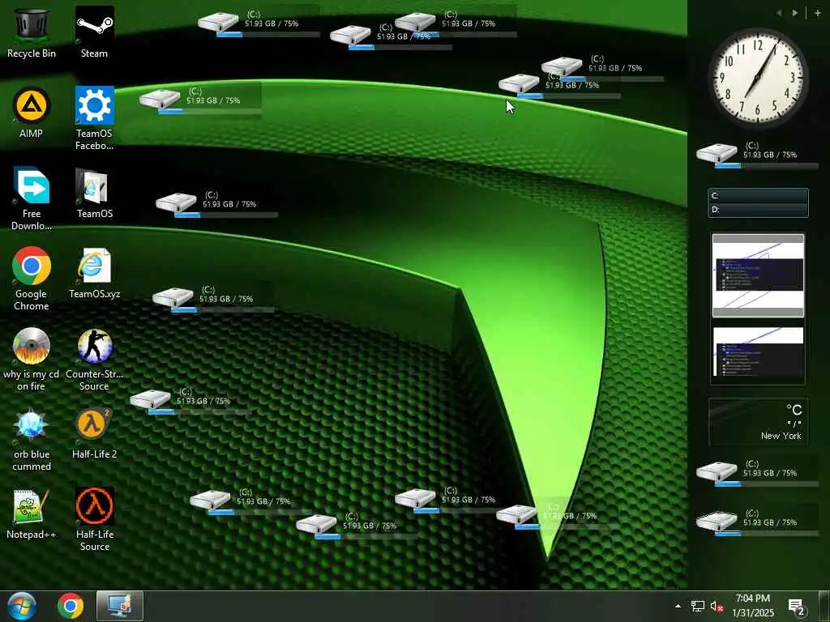830x622 pixels.
Task: Select the Notepad++ desktop shortcut
Action: click(32, 513)
